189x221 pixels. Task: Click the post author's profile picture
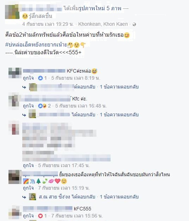[12, 12]
